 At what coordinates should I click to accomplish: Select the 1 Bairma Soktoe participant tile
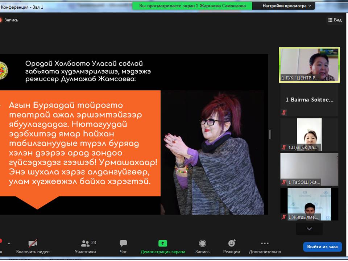pos(309,100)
